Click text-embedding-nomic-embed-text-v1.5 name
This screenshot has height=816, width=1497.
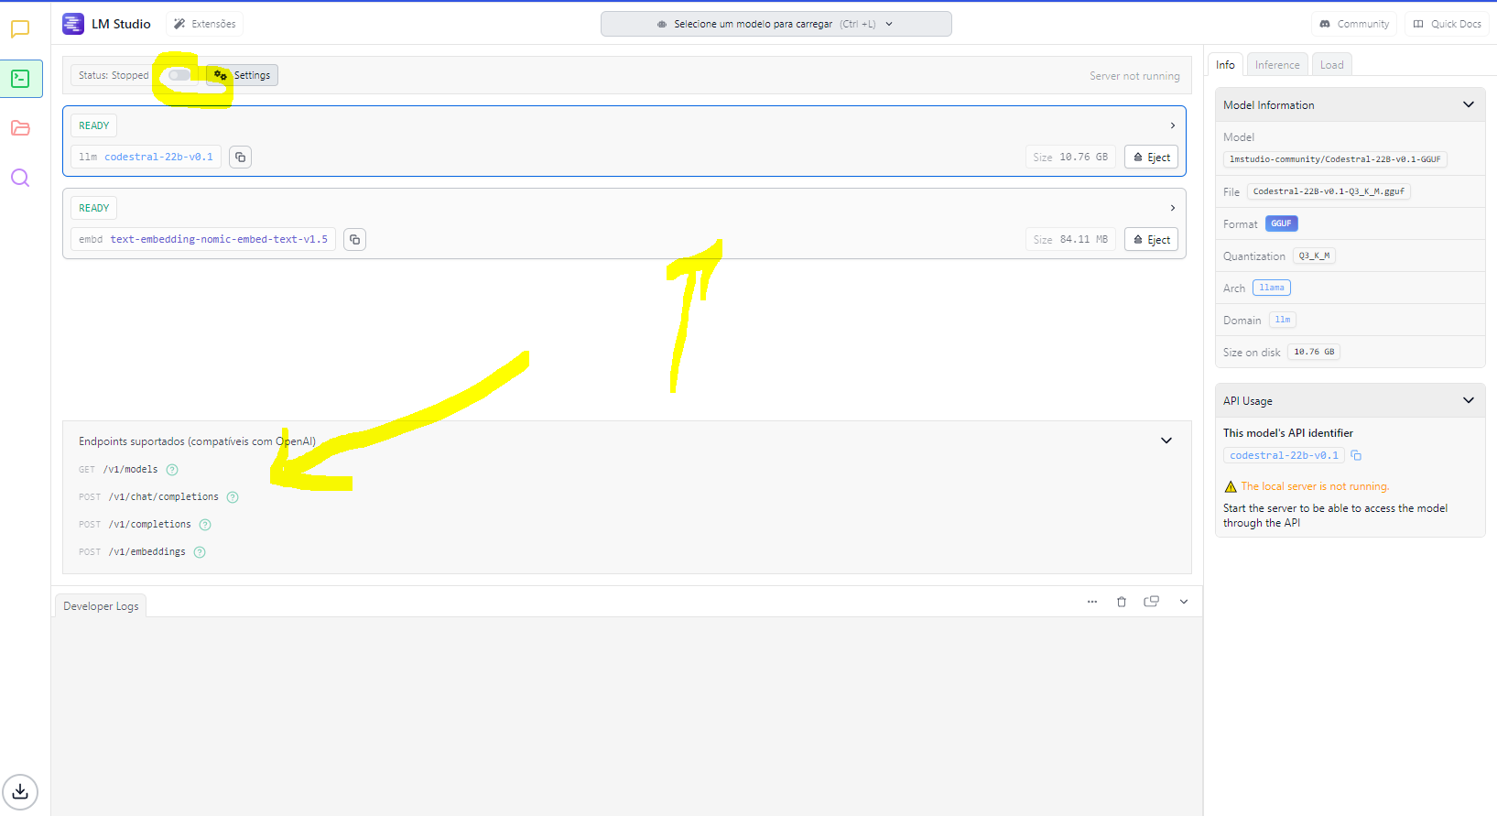[x=219, y=240]
